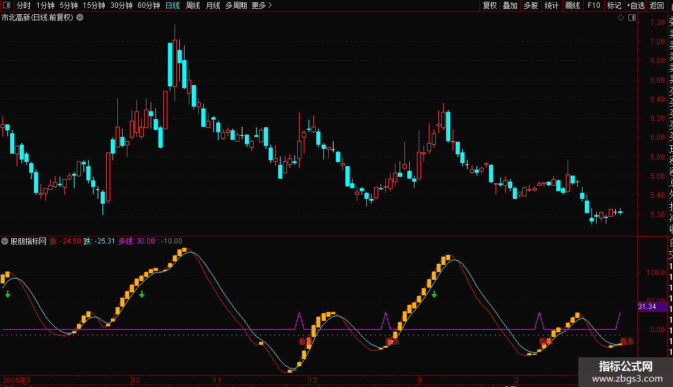The height and width of the screenshot is (387, 673).
Task: Click the 多线: 30.00 indicator value
Action: [x=136, y=241]
